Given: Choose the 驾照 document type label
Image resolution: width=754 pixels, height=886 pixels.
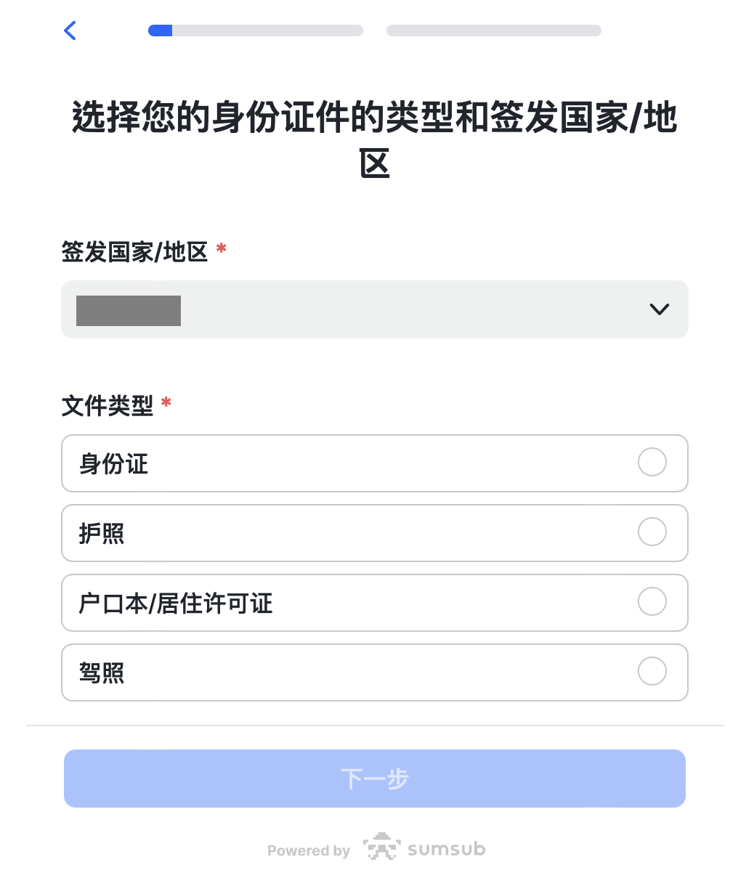Looking at the screenshot, I should click(x=102, y=673).
